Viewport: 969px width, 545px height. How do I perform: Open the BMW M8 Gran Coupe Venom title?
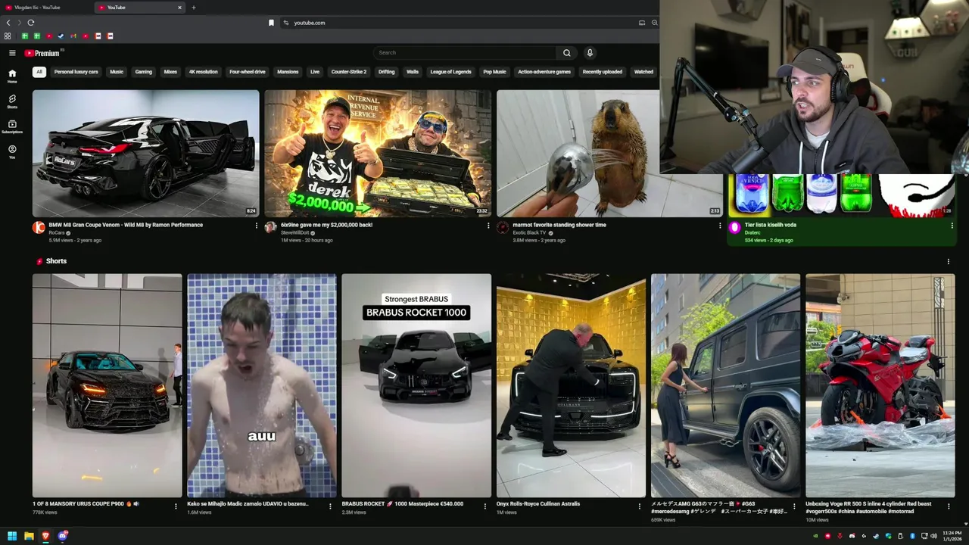126,225
